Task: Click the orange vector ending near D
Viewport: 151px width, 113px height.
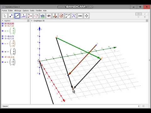Action: pos(82,60)
